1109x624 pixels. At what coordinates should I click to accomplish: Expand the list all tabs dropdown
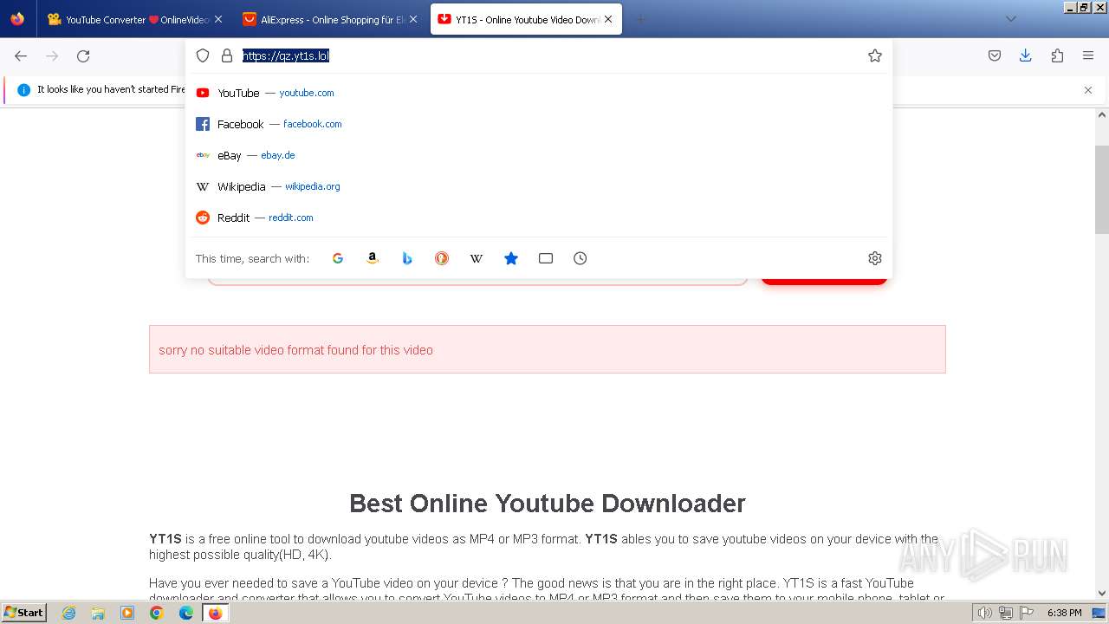coord(1011,19)
